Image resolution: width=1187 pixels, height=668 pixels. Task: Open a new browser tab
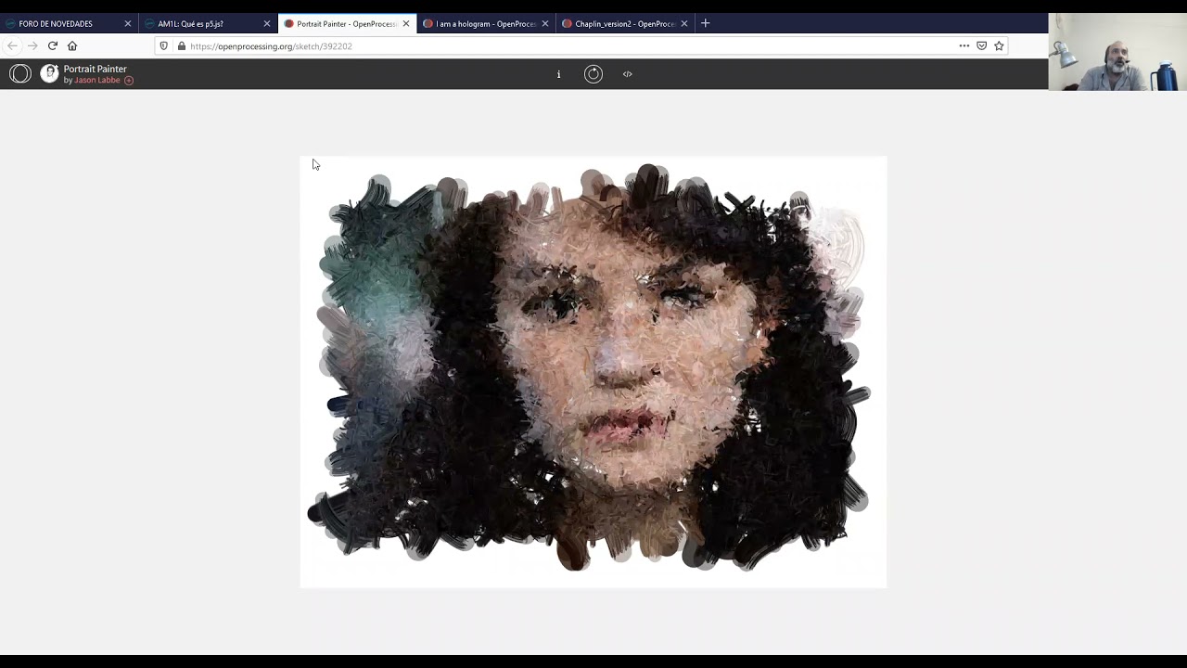click(705, 23)
